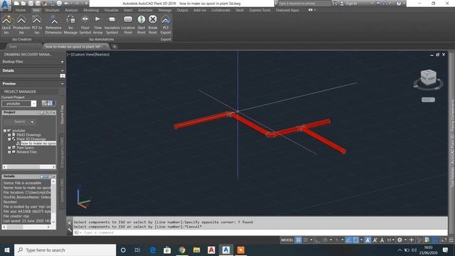Expand Related Files tree node
This screenshot has height=256, width=455.
tap(9, 151)
